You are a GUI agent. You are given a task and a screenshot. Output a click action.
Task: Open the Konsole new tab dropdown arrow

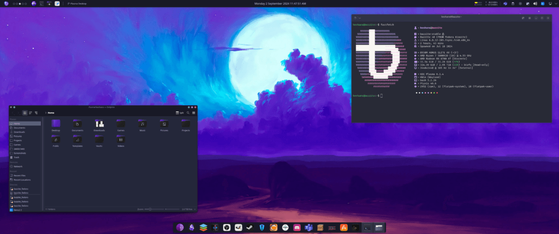(360, 17)
